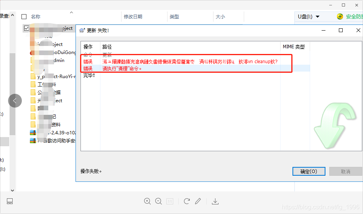
Task: Open the thumbnail layout icon at bottom left
Action: pyautogui.click(x=10, y=201)
